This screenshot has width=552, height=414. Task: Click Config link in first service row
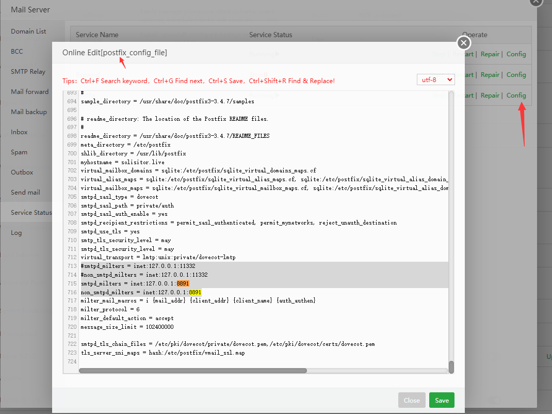point(516,54)
